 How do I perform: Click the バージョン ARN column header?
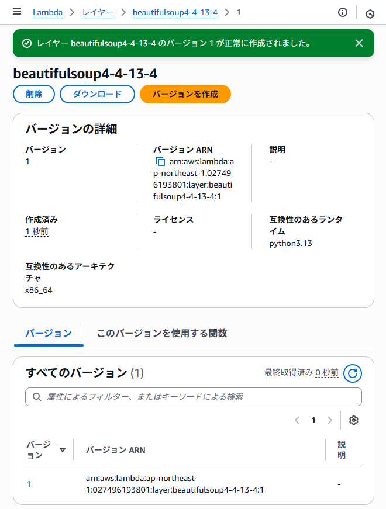[116, 450]
